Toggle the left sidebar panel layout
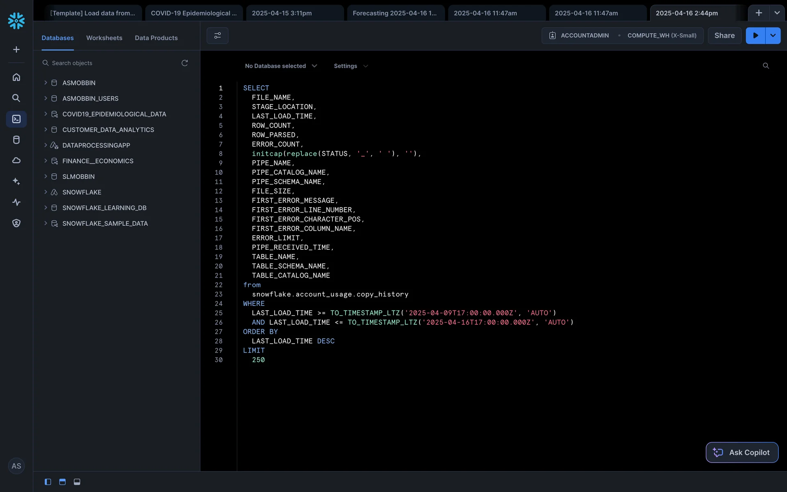787x492 pixels. (x=48, y=482)
